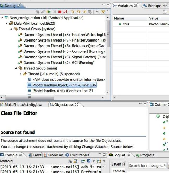Select Daemon System Thread <5> Compiler
This screenshot has width=169, height=173.
pyautogui.click(x=61, y=51)
